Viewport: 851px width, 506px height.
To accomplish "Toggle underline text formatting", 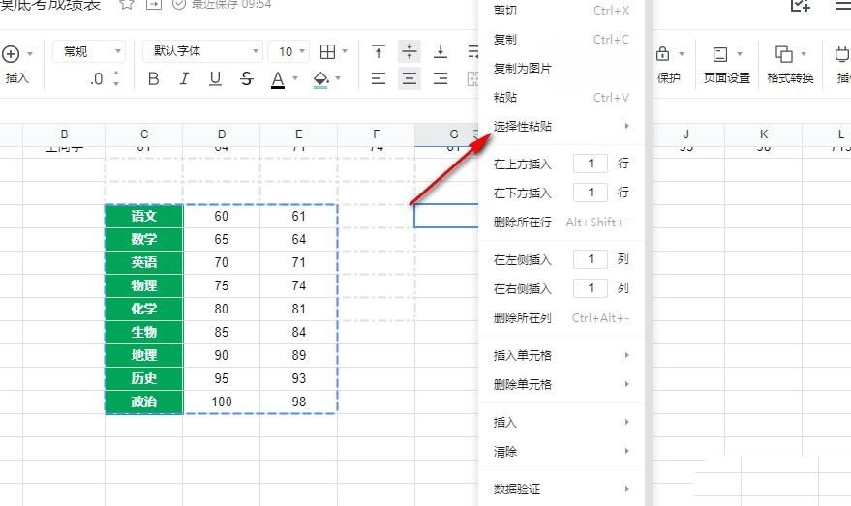I will pyautogui.click(x=215, y=79).
